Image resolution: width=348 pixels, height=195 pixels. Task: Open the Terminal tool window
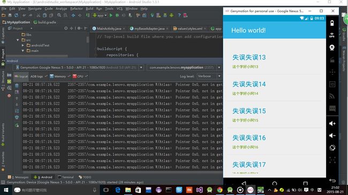click(x=65, y=177)
